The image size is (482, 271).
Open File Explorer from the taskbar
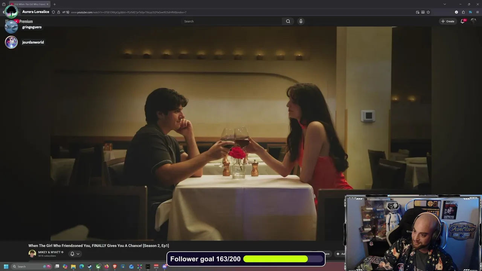[x=73, y=266]
